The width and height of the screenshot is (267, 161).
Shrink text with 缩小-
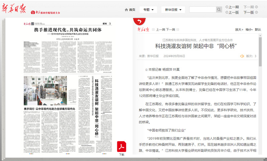pos(249,29)
